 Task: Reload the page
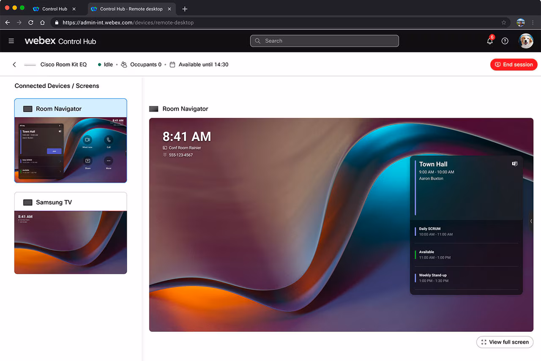pyautogui.click(x=31, y=22)
